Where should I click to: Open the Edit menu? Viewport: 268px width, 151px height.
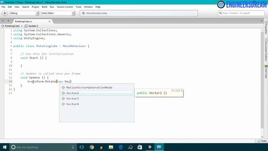click(10, 7)
